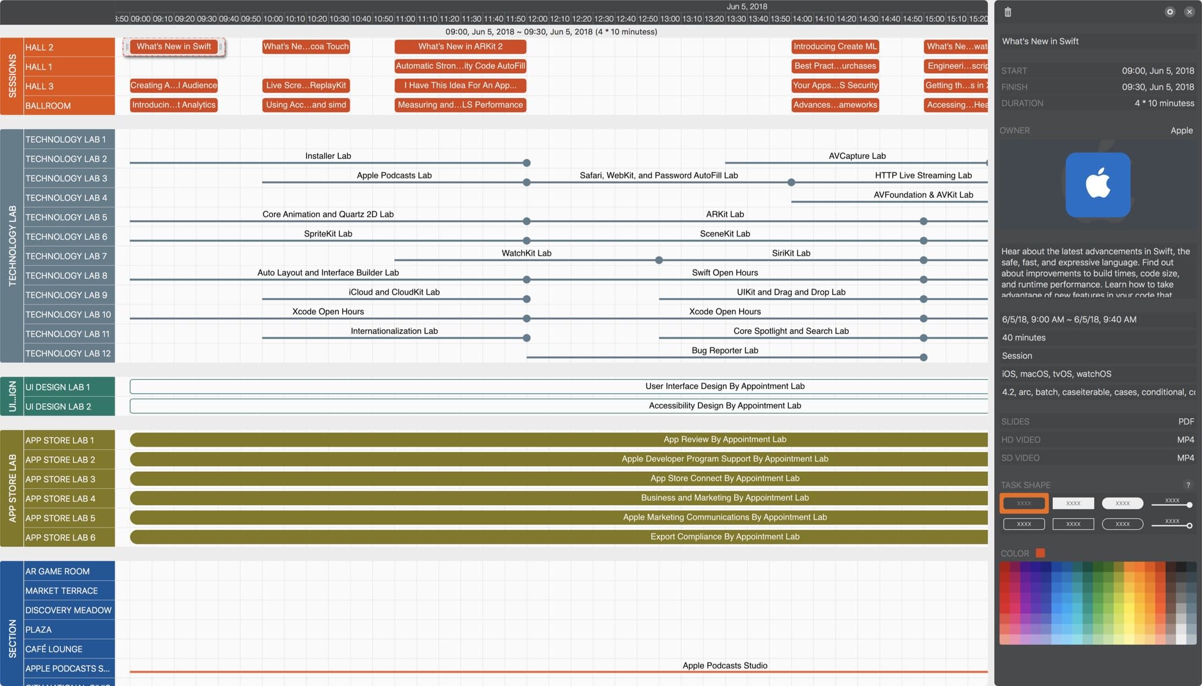The image size is (1202, 686).
Task: Open the HD VIDEO MP4 entry
Action: pos(1098,440)
